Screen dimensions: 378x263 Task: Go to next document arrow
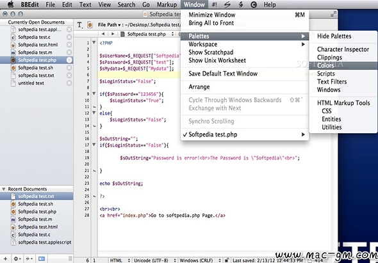coord(113,34)
